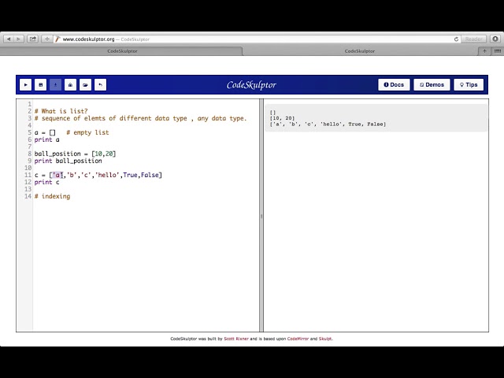This screenshot has height=378, width=504.
Task: Click the Load (folder) icon in the toolbar
Action: (x=85, y=84)
